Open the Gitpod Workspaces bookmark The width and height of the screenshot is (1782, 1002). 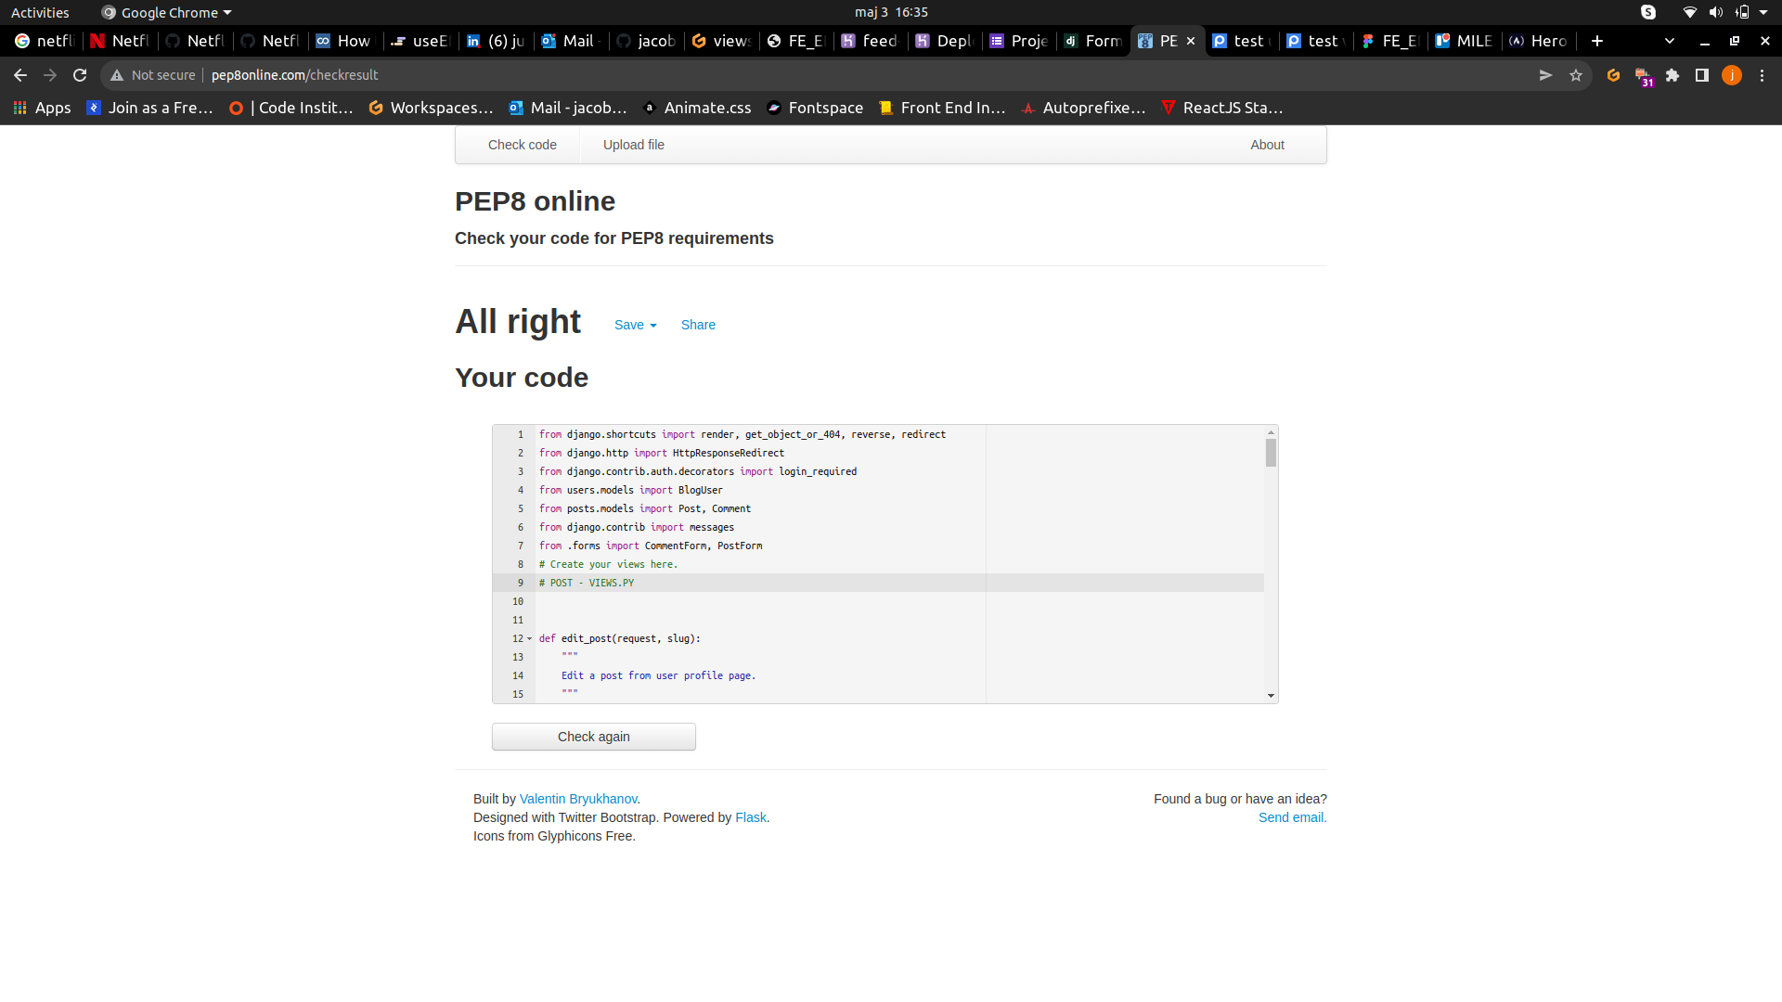click(x=431, y=108)
